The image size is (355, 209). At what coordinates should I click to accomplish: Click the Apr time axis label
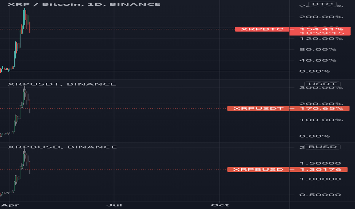pos(10,205)
